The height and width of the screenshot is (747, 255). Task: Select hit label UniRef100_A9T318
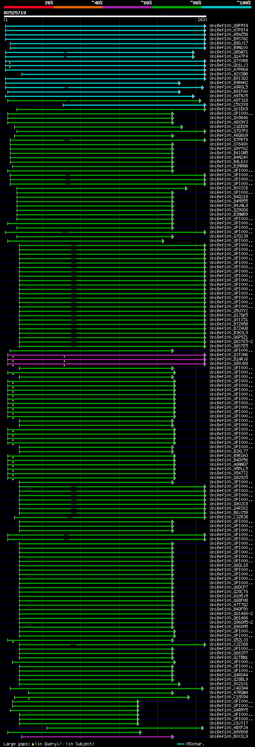coord(229,101)
